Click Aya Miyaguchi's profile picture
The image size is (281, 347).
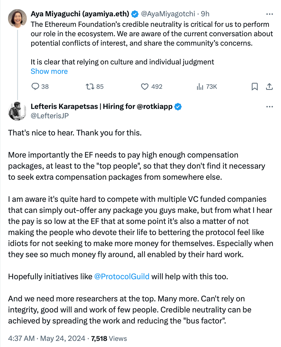(x=18, y=19)
